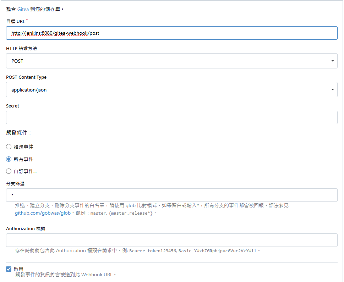Click the 分支篩選 label text
This screenshot has width=344, height=282.
tap(15, 183)
